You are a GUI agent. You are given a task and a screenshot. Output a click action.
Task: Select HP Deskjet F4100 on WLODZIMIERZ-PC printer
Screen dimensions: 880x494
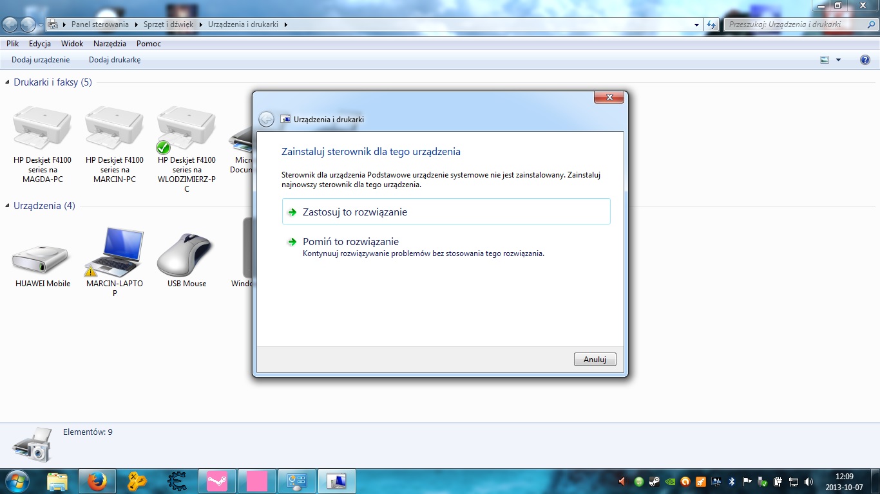pos(187,149)
